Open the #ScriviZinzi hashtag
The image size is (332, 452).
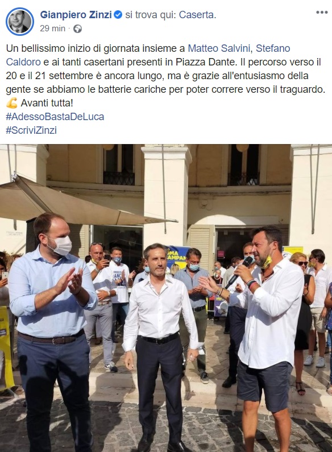pyautogui.click(x=31, y=130)
